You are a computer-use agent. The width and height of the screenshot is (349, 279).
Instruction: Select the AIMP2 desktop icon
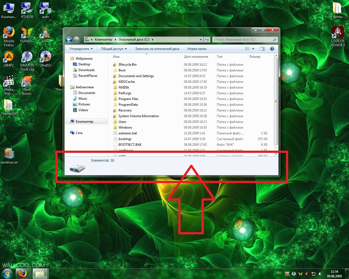click(x=9, y=57)
